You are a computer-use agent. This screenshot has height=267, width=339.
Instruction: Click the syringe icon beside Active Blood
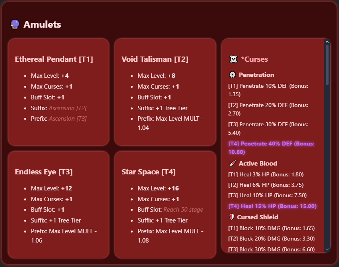click(232, 163)
